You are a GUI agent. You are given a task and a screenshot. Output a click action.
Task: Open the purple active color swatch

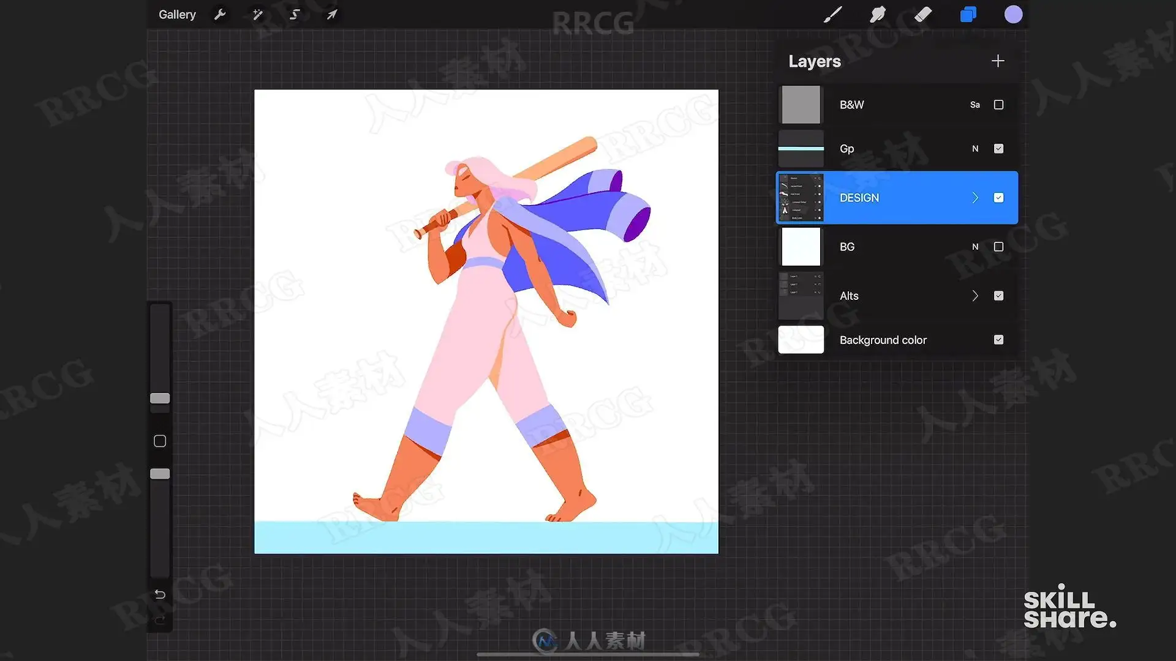1013,14
